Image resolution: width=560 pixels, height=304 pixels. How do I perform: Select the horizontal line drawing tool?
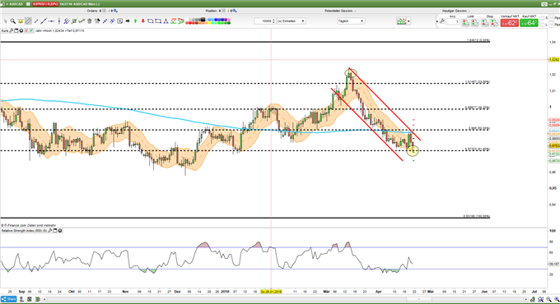pos(51,21)
